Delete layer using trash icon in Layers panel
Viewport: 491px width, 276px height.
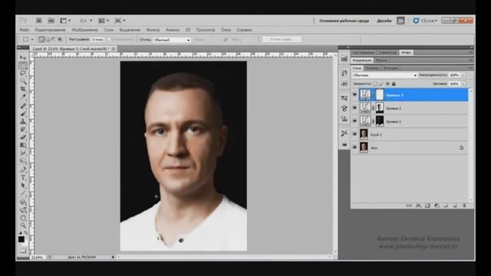click(x=464, y=205)
